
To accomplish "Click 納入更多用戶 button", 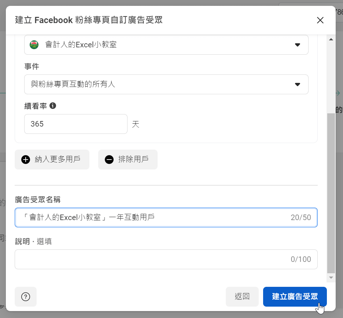I will pyautogui.click(x=52, y=160).
